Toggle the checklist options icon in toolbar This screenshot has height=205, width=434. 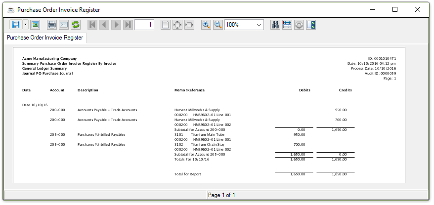311,25
